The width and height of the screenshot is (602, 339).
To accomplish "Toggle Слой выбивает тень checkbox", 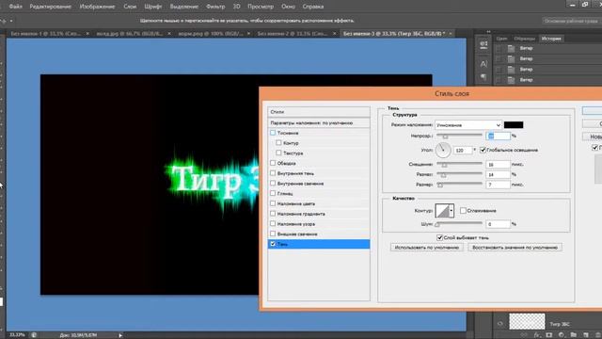I will [440, 237].
